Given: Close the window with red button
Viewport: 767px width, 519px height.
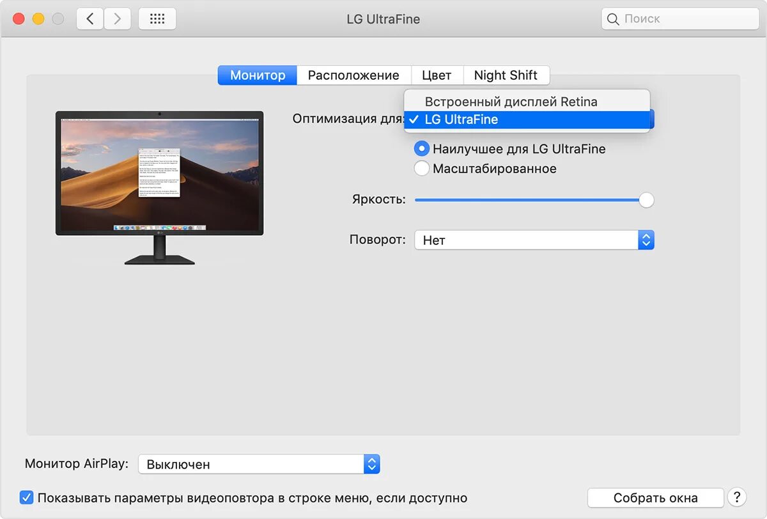Looking at the screenshot, I should 19,19.
